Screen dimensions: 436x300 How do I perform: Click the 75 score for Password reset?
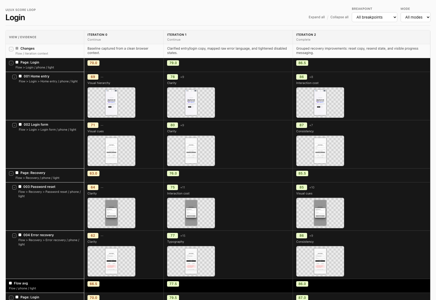coord(172,187)
